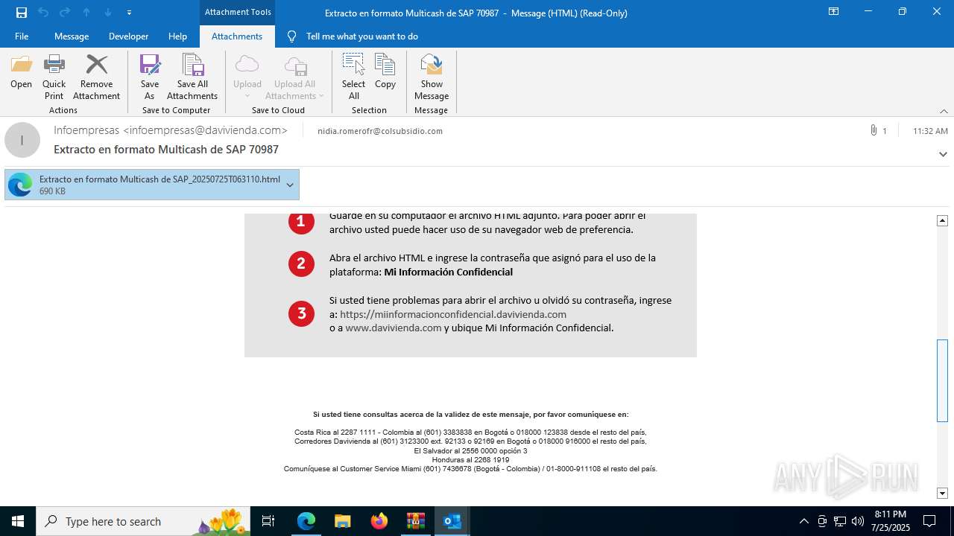954x536 pixels.
Task: Open volume control in tray
Action: 857,521
